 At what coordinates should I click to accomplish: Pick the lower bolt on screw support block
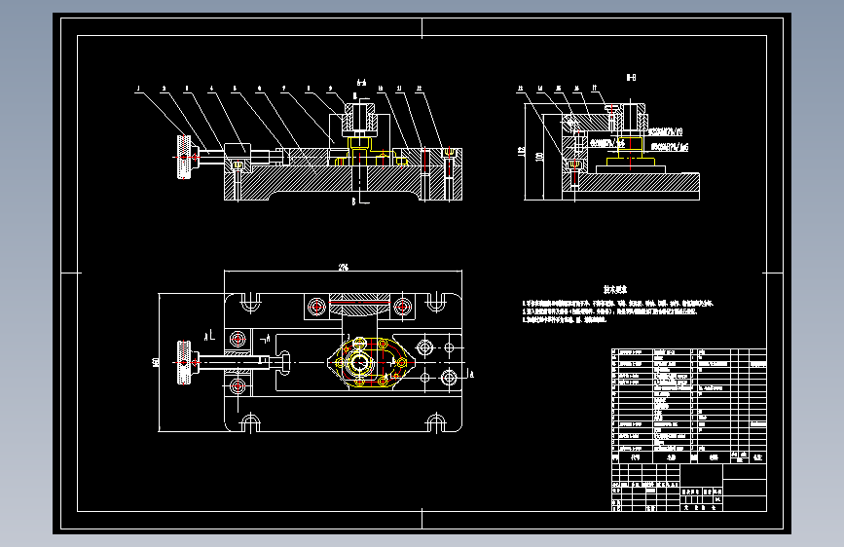[238, 385]
